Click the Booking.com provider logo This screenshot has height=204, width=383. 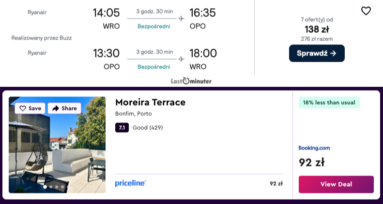tap(314, 148)
